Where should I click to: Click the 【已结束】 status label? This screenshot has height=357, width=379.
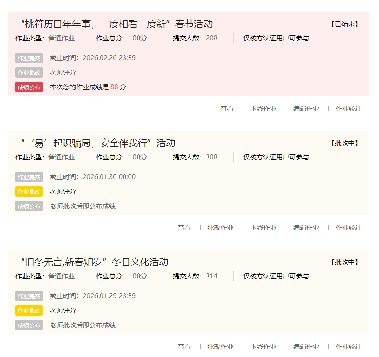pos(344,24)
